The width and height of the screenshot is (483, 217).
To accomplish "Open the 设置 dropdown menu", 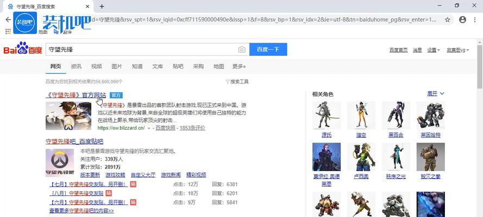I will (434, 50).
